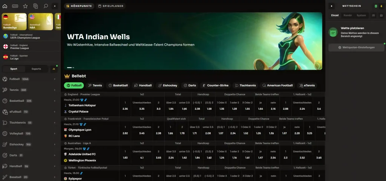Image resolution: width=386 pixels, height=181 pixels.
Task: Open the statistics bar-chart icon
Action: 54,69
